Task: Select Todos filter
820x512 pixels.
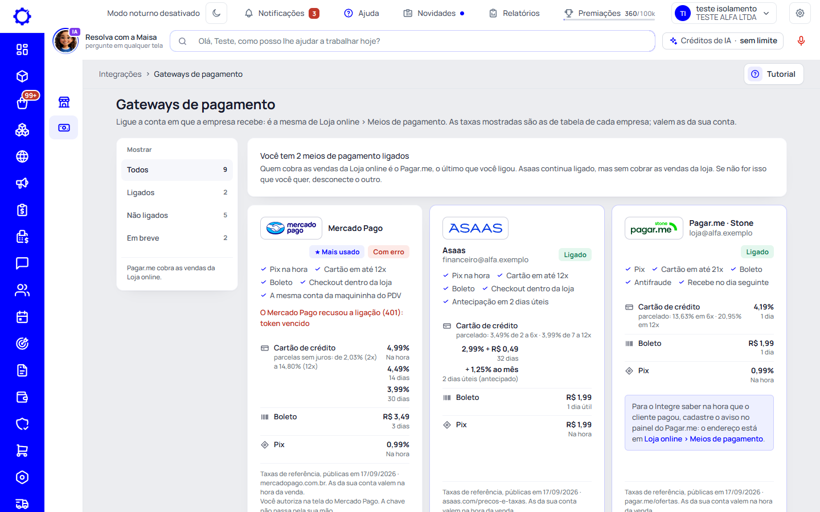Action: 177,170
